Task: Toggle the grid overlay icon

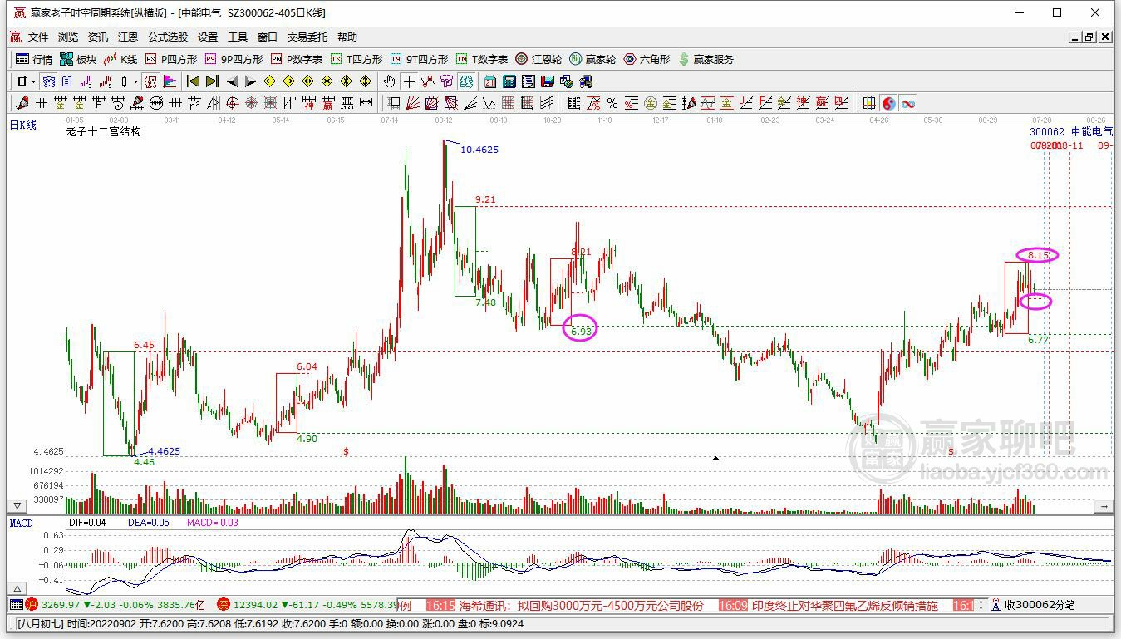Action: (x=868, y=103)
